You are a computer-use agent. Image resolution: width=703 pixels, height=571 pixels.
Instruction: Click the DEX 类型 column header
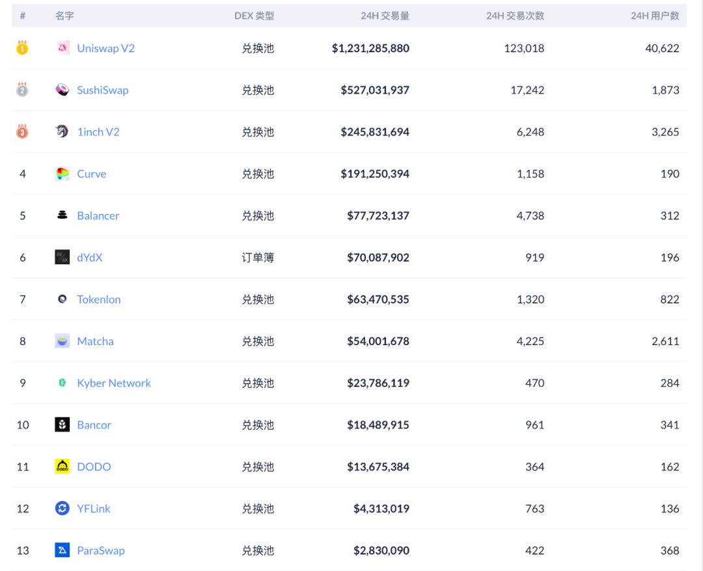(254, 16)
